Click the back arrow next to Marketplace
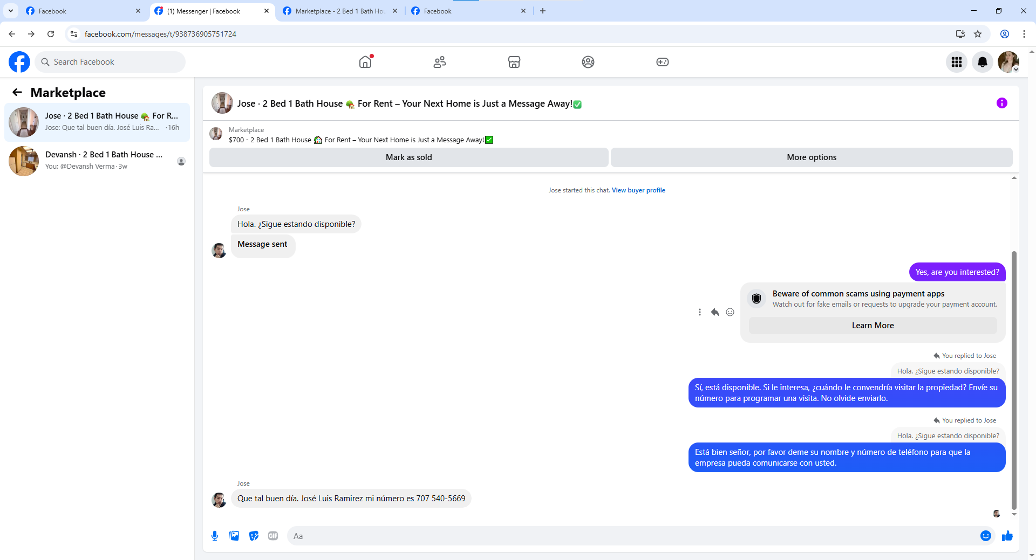This screenshot has height=560, width=1036. 17,92
